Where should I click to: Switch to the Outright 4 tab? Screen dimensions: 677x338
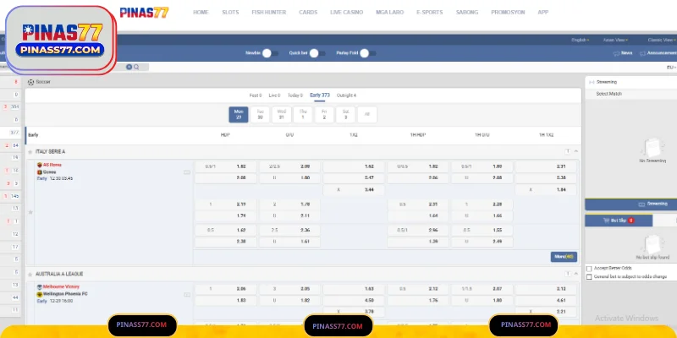[346, 95]
